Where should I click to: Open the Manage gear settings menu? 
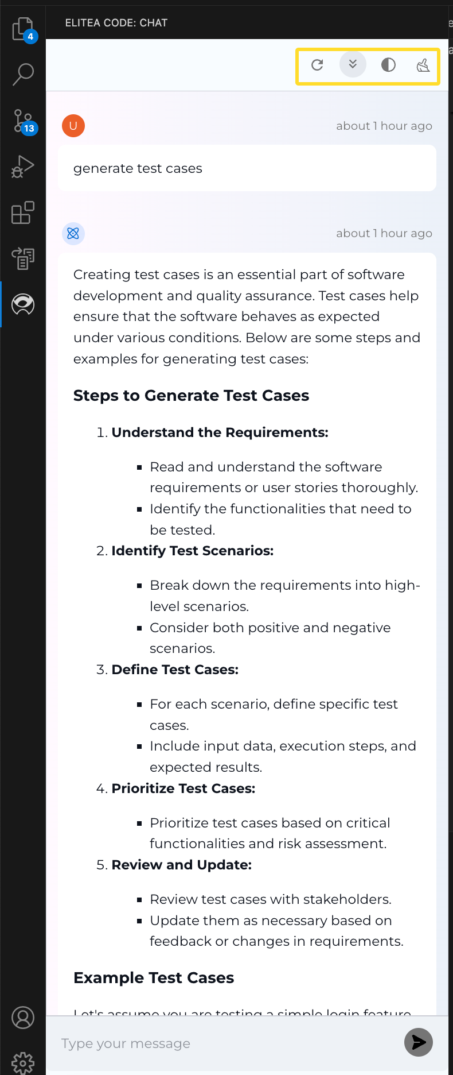tap(23, 1062)
